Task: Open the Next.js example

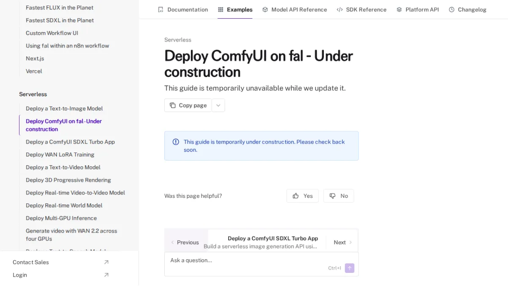Action: tap(35, 58)
